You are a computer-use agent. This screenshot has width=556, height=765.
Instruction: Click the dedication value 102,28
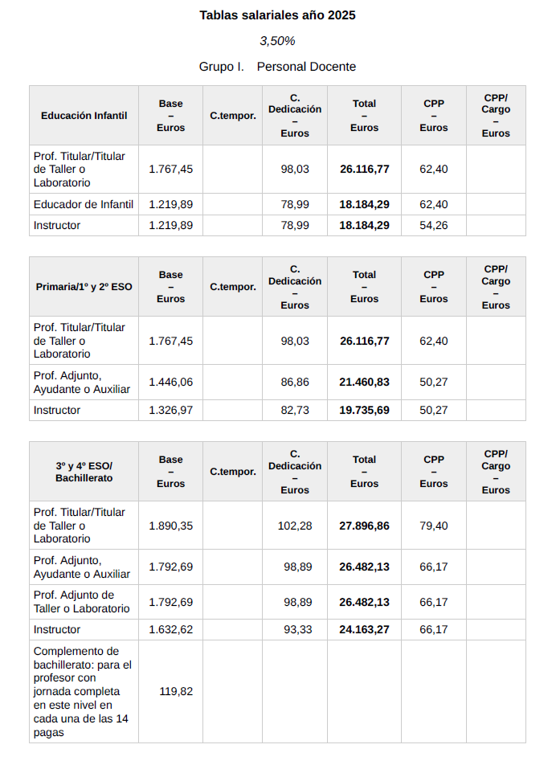pyautogui.click(x=295, y=526)
